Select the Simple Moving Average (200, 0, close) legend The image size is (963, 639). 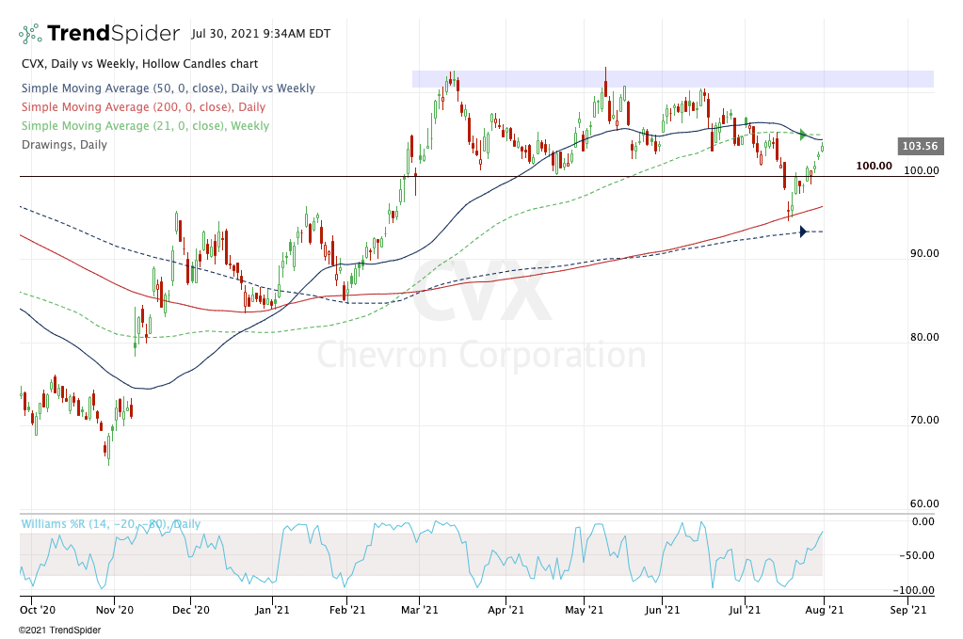tap(143, 106)
